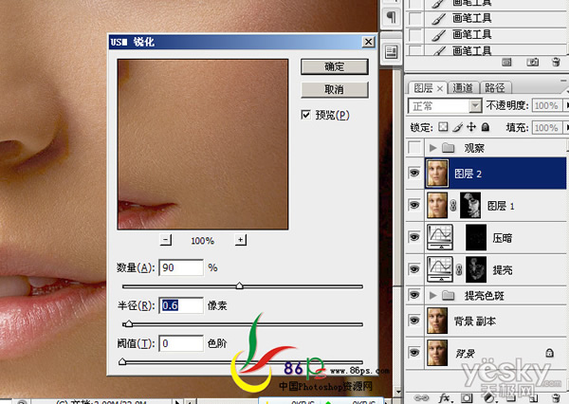
Task: Hide the 压暗 curves layer
Action: tap(414, 237)
